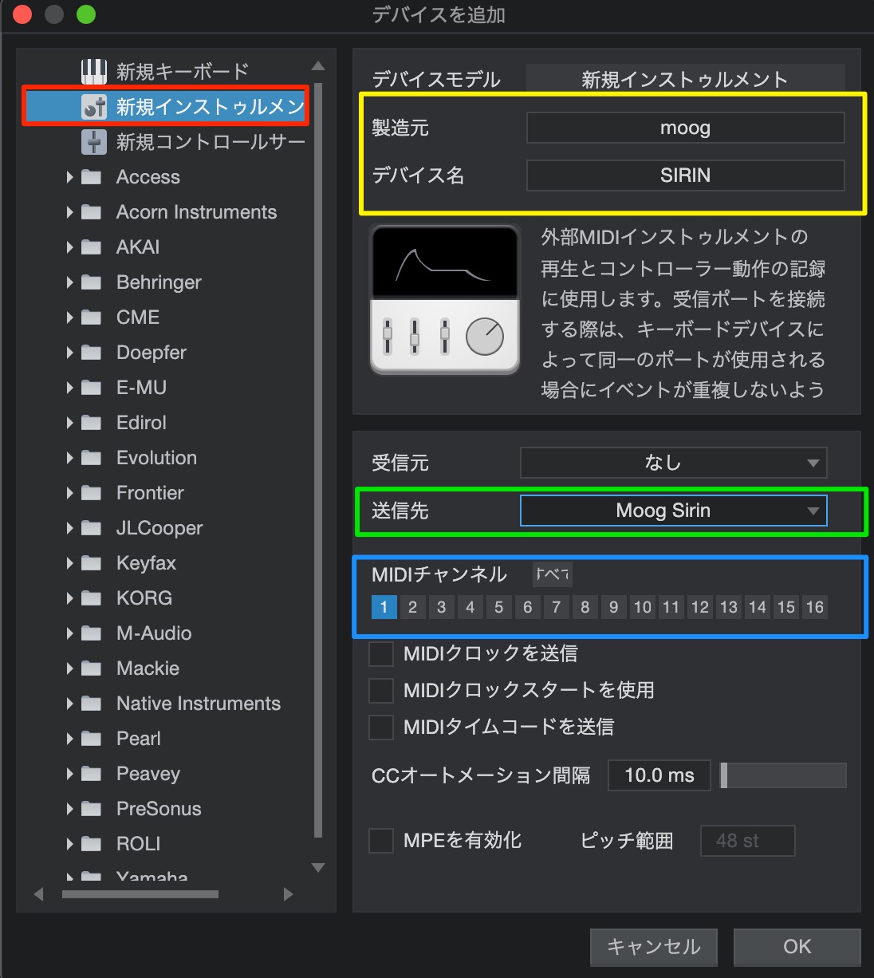This screenshot has width=874, height=978.
Task: Toggle MIDI channel 10 button
Action: (642, 607)
